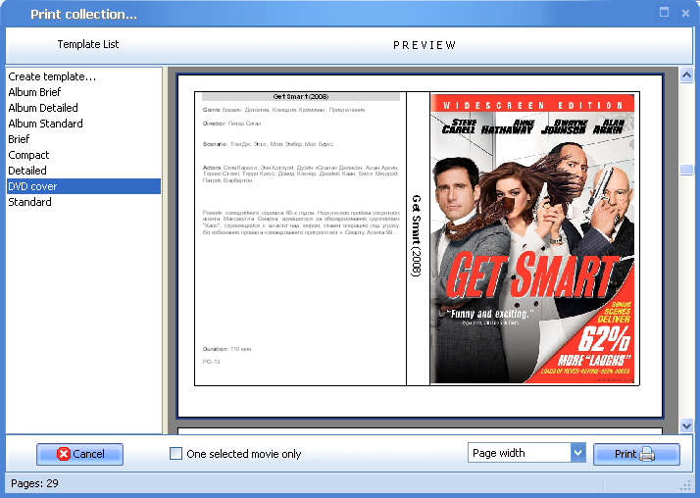Screen dimensions: 700x498
Task: Click the PREVIEW header label
Action: pyautogui.click(x=425, y=45)
